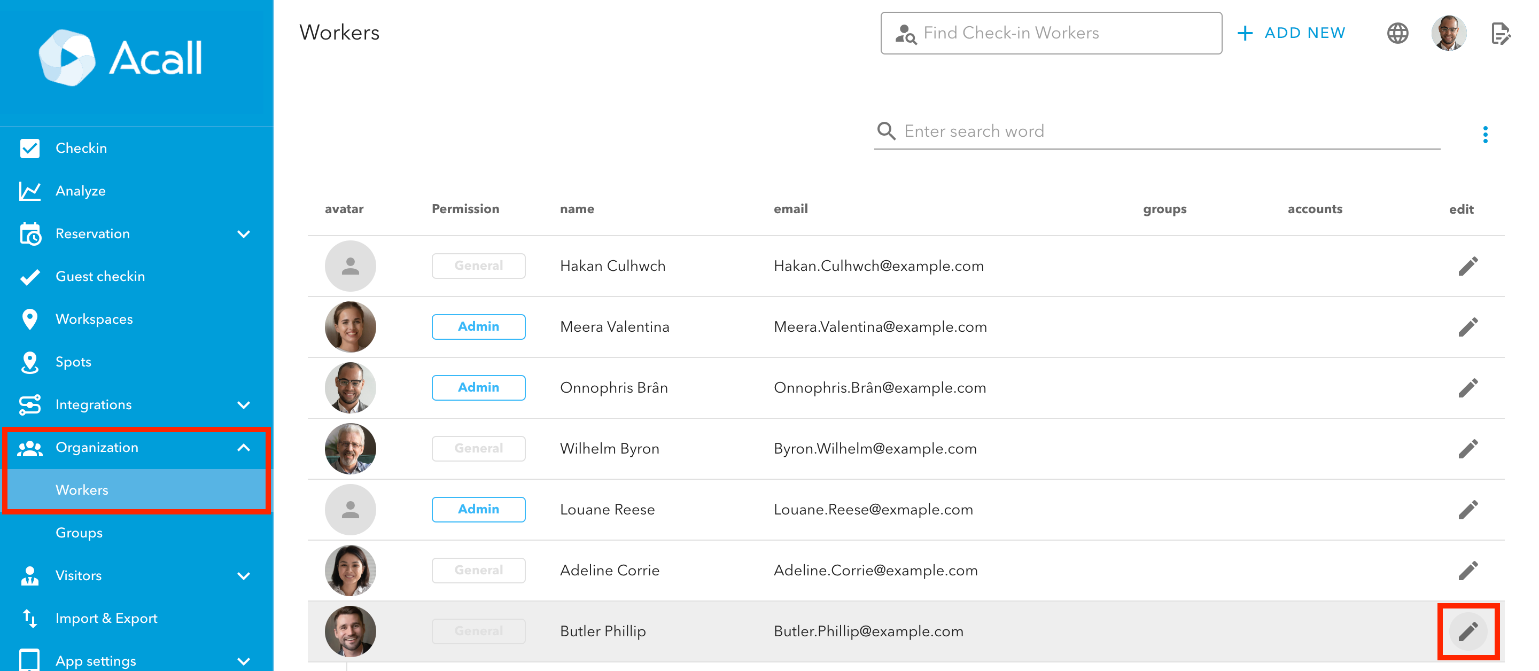Toggle Meera Valentina's Admin permission badge
Viewport: 1539px width, 671px height.
click(478, 327)
